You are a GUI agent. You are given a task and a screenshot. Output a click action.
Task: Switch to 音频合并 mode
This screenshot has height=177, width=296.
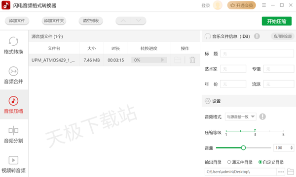pos(13,75)
